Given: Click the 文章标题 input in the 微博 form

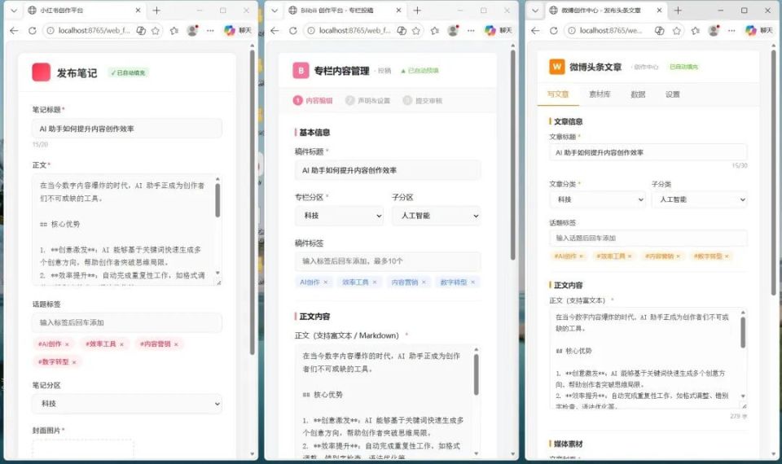Looking at the screenshot, I should [648, 152].
